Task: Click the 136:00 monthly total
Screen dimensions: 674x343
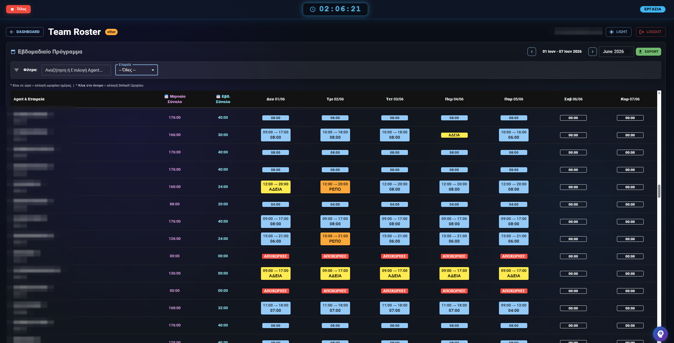Action: (x=175, y=273)
